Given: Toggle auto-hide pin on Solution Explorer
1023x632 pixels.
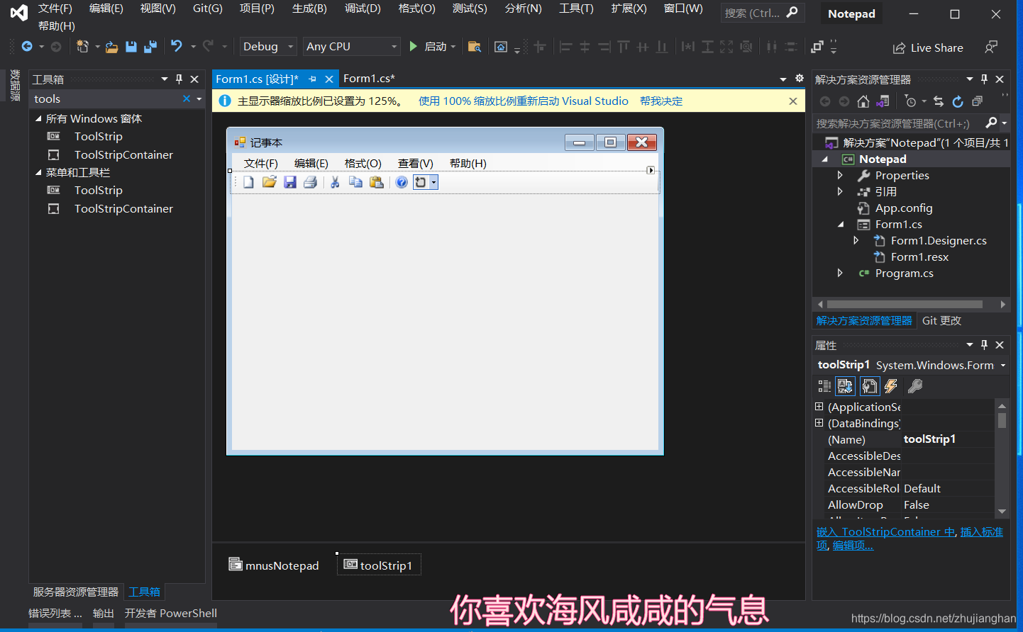Looking at the screenshot, I should pyautogui.click(x=984, y=79).
